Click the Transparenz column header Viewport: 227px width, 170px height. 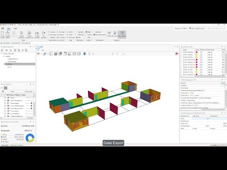(x=28, y=91)
